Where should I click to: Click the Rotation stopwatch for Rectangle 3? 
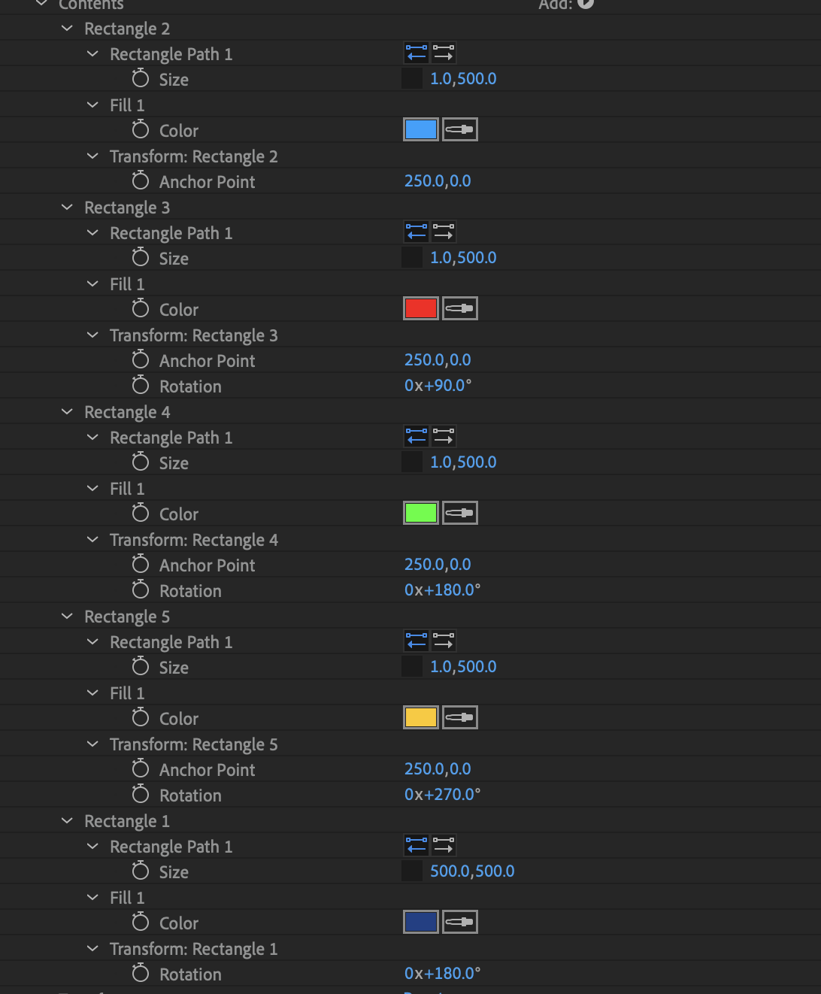[x=140, y=386]
